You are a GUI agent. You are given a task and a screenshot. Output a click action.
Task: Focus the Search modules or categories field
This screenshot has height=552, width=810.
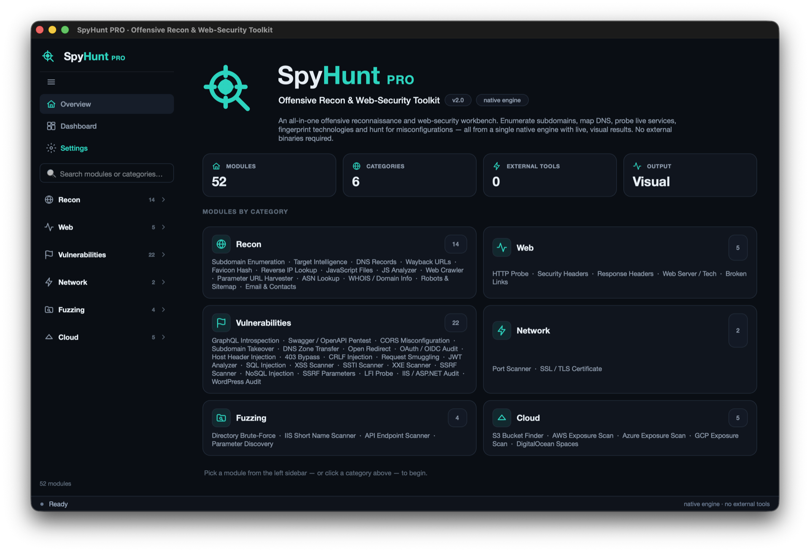[107, 173]
